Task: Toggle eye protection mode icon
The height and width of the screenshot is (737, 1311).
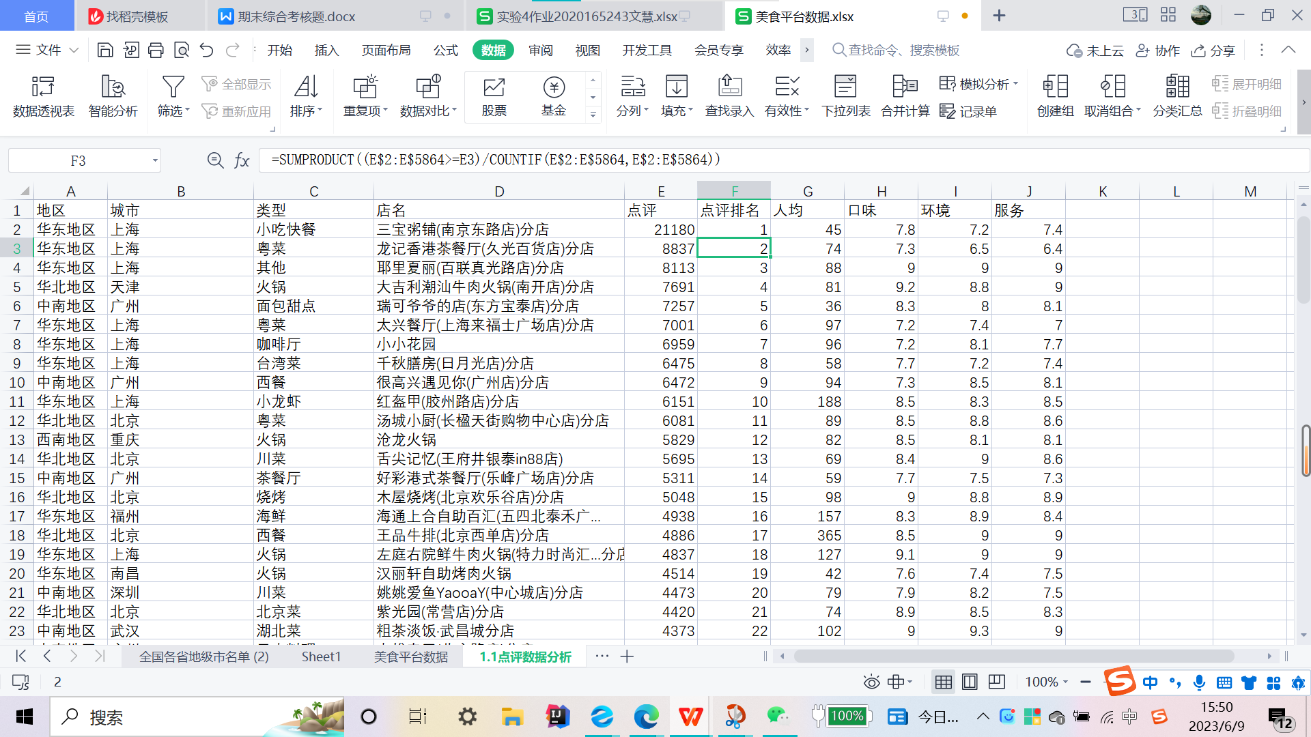Action: pyautogui.click(x=871, y=682)
